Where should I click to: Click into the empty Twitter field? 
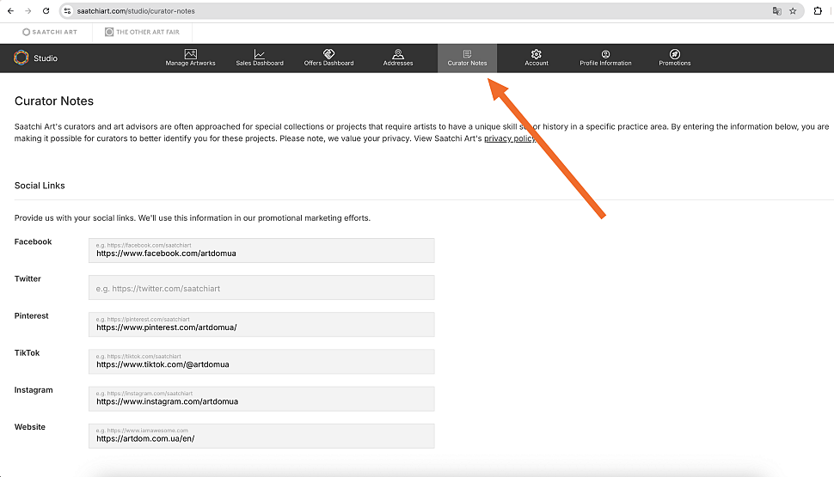261,288
